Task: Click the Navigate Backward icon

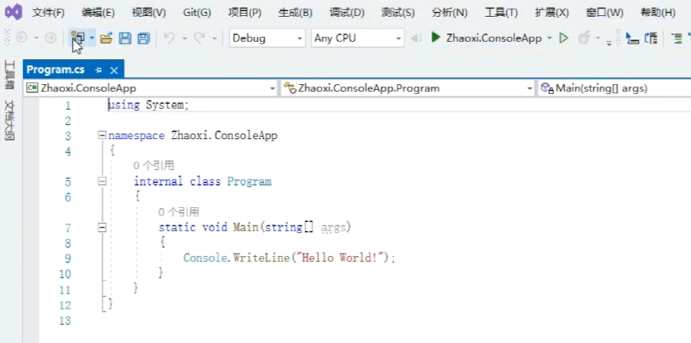Action: click(22, 38)
